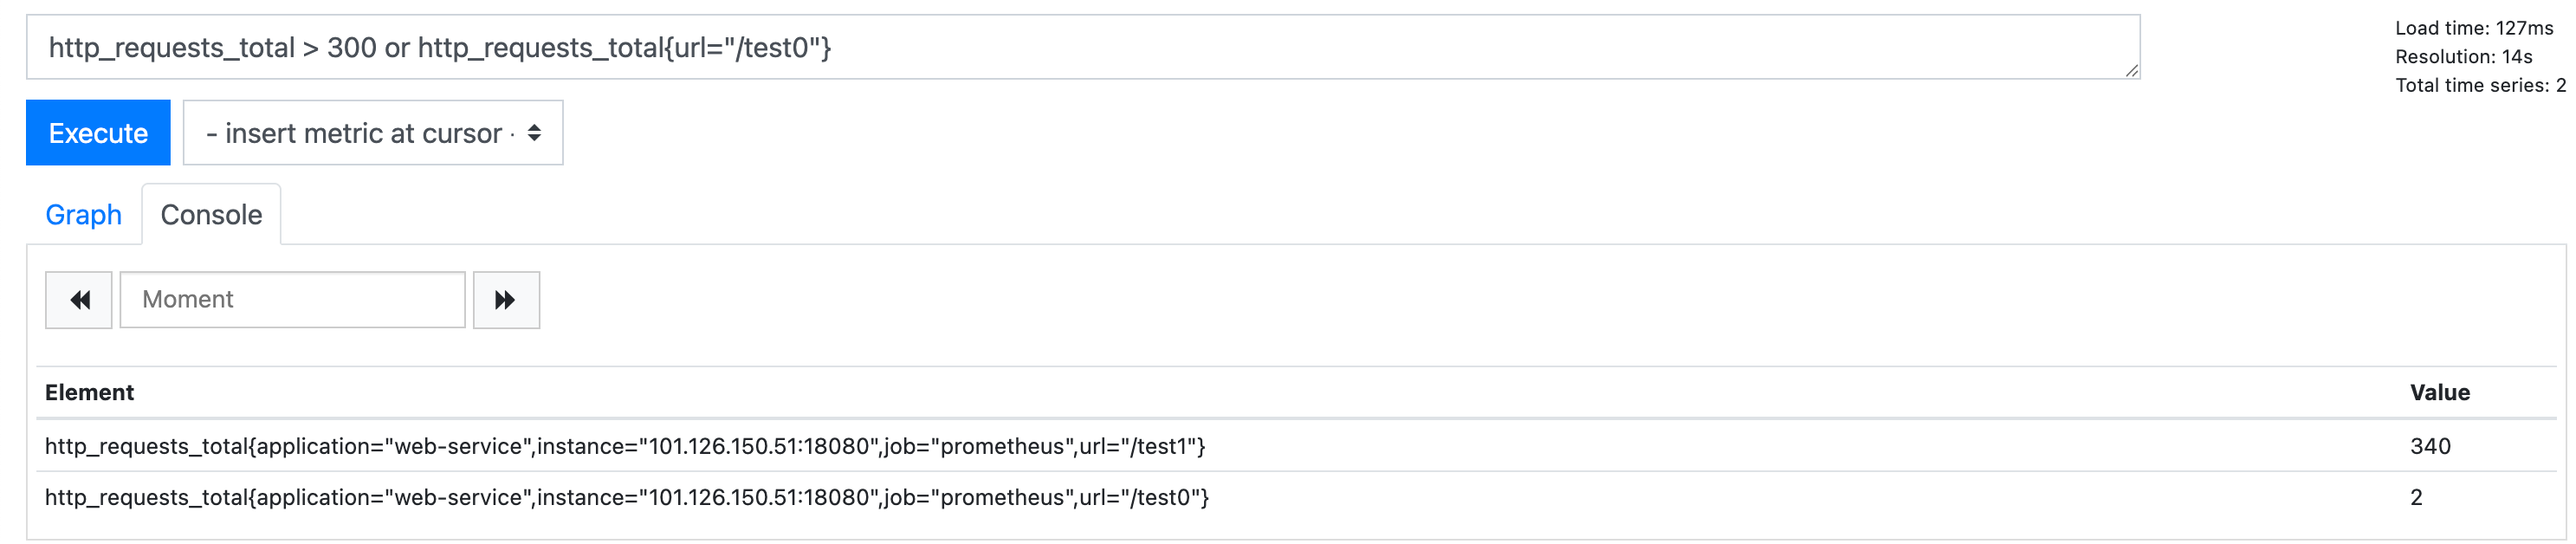This screenshot has height=544, width=2576.
Task: Focus the Moment time input field
Action: tap(292, 300)
